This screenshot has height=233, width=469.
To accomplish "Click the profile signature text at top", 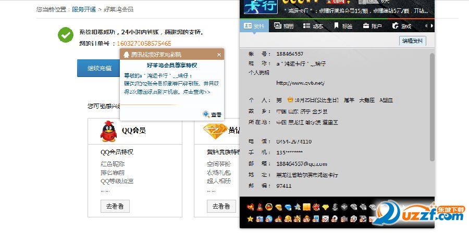I will (x=356, y=11).
